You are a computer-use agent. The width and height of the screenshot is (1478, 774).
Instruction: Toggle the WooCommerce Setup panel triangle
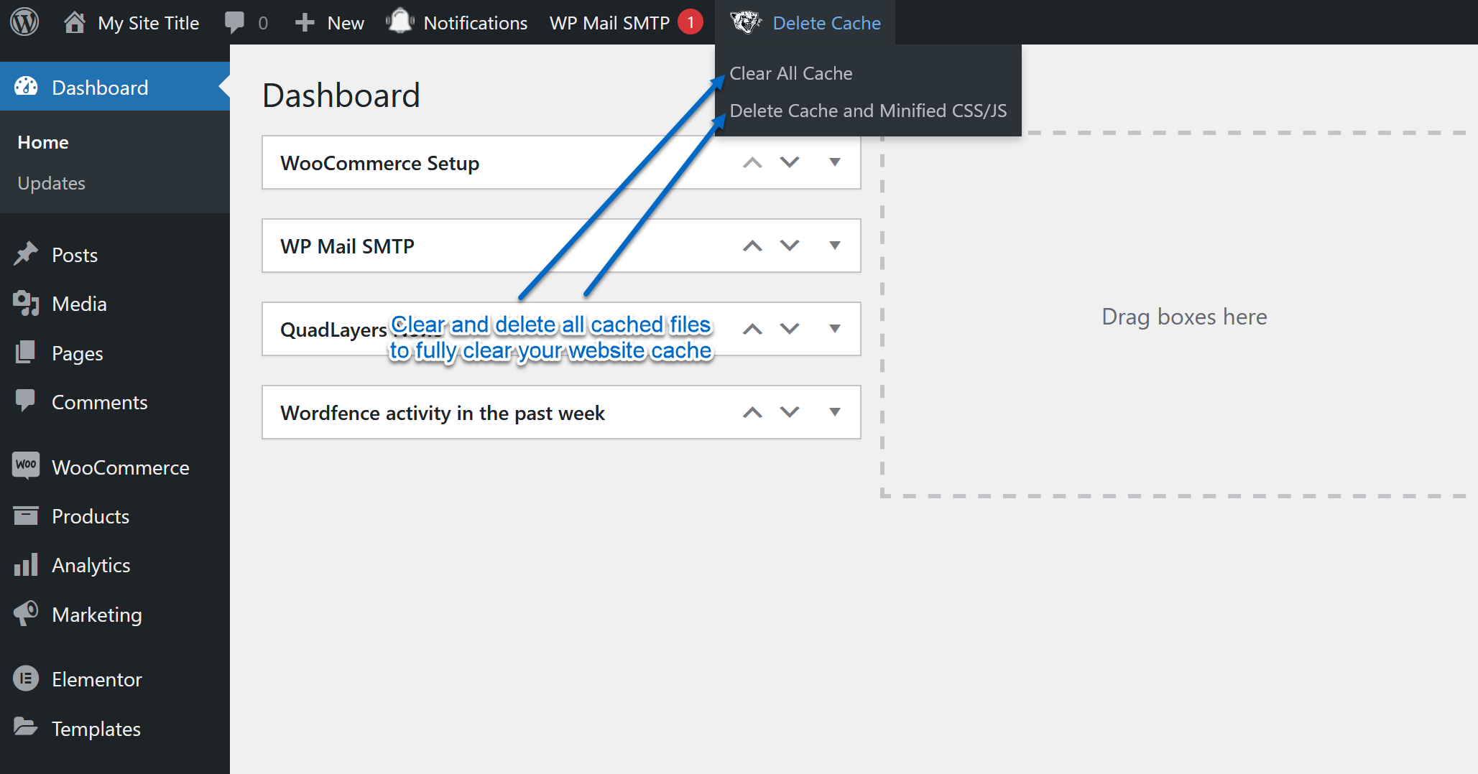(835, 162)
